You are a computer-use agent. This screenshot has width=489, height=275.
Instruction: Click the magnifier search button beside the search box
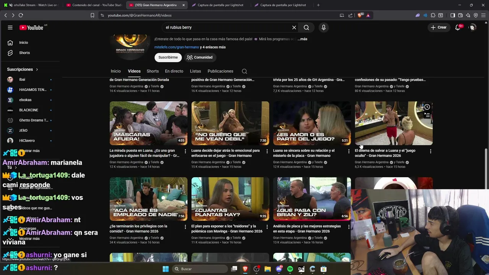[306, 27]
